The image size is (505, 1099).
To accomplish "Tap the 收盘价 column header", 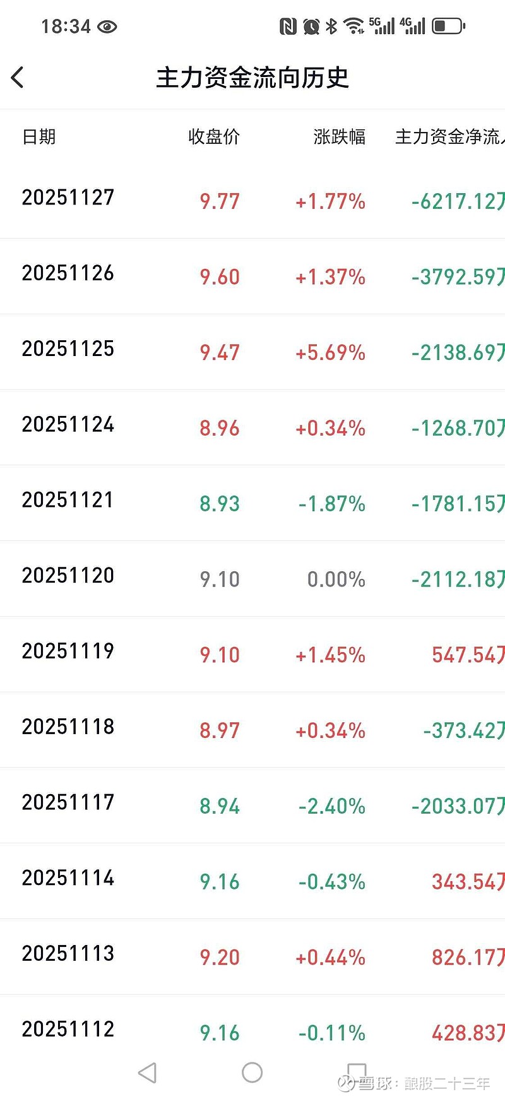I will (x=214, y=136).
